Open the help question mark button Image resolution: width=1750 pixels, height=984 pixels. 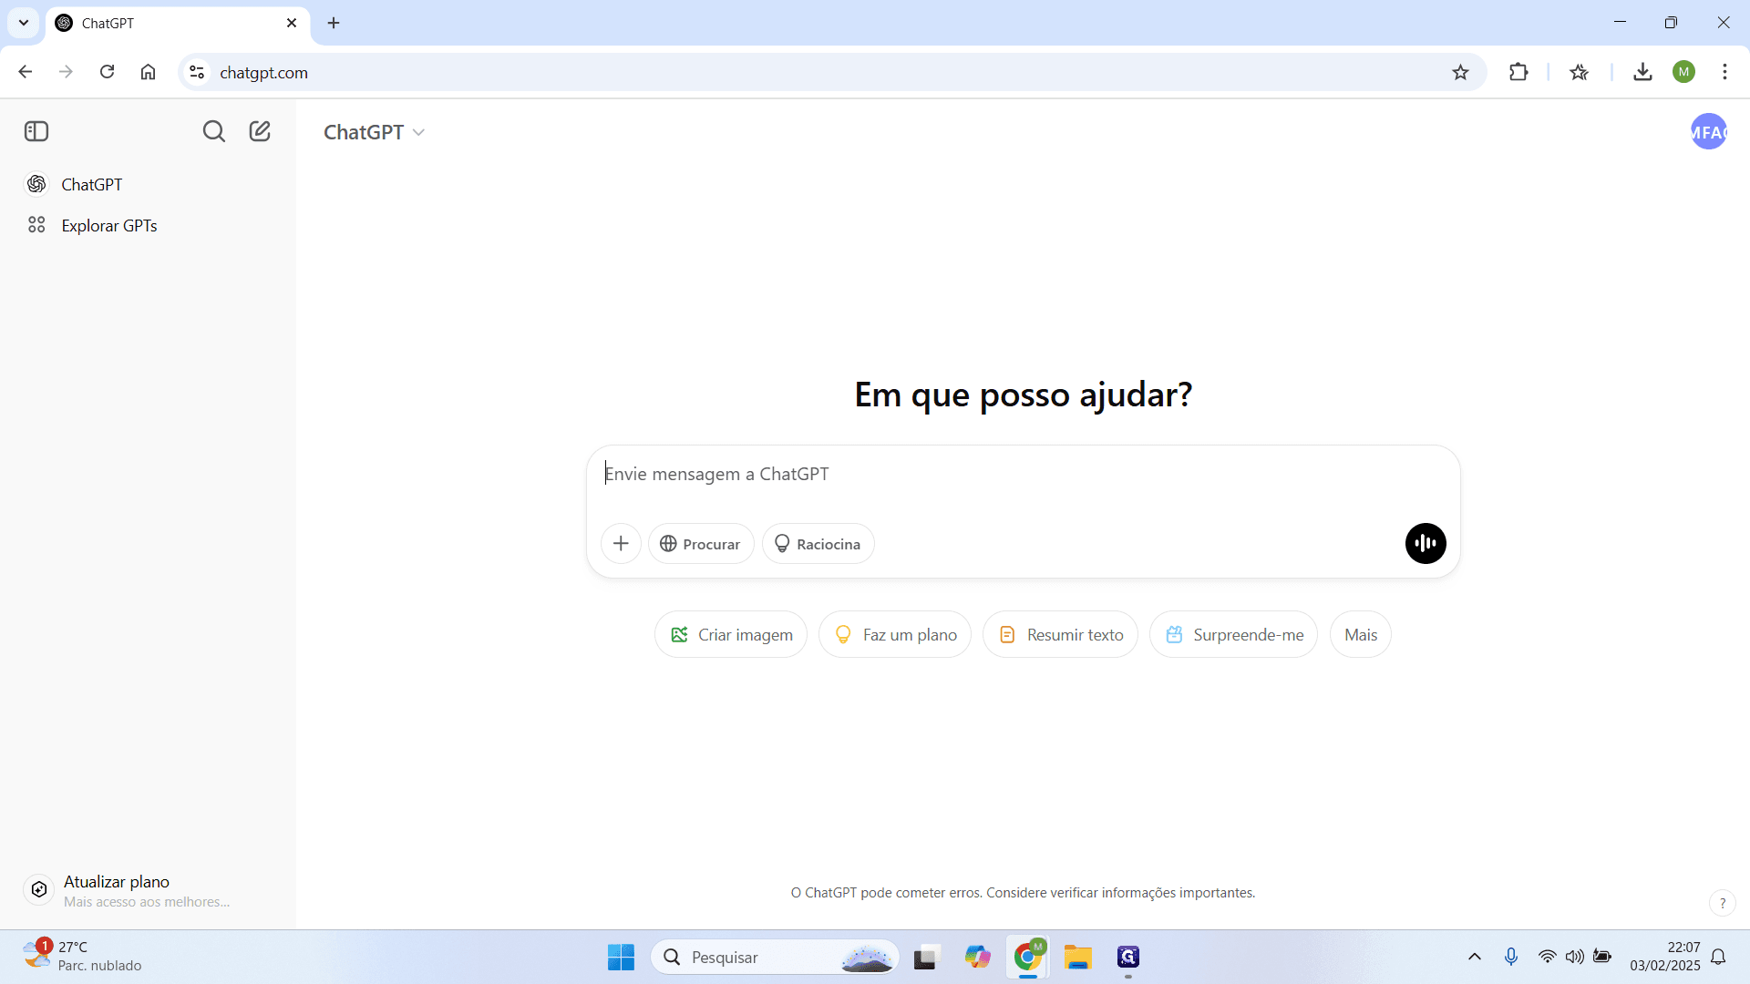tap(1722, 903)
